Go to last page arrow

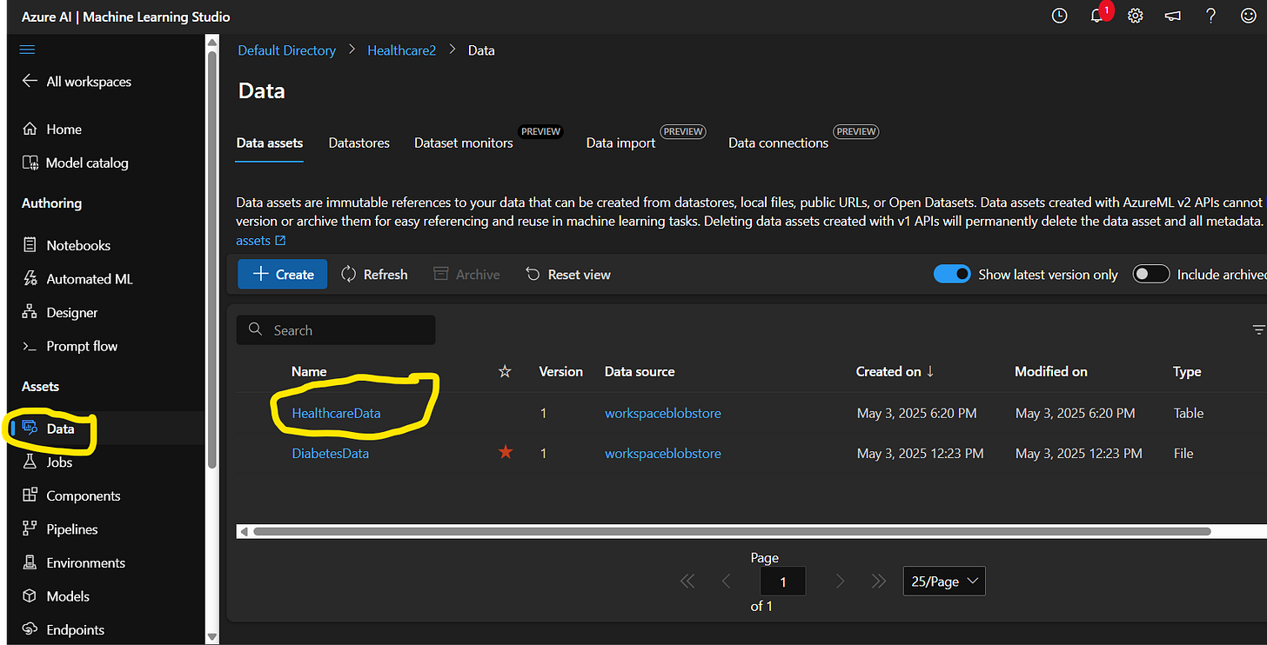point(878,582)
